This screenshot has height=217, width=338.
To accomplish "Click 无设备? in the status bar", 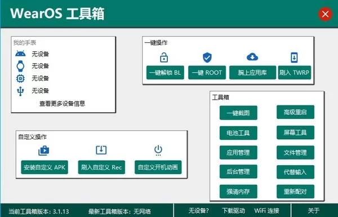I will [x=198, y=211].
